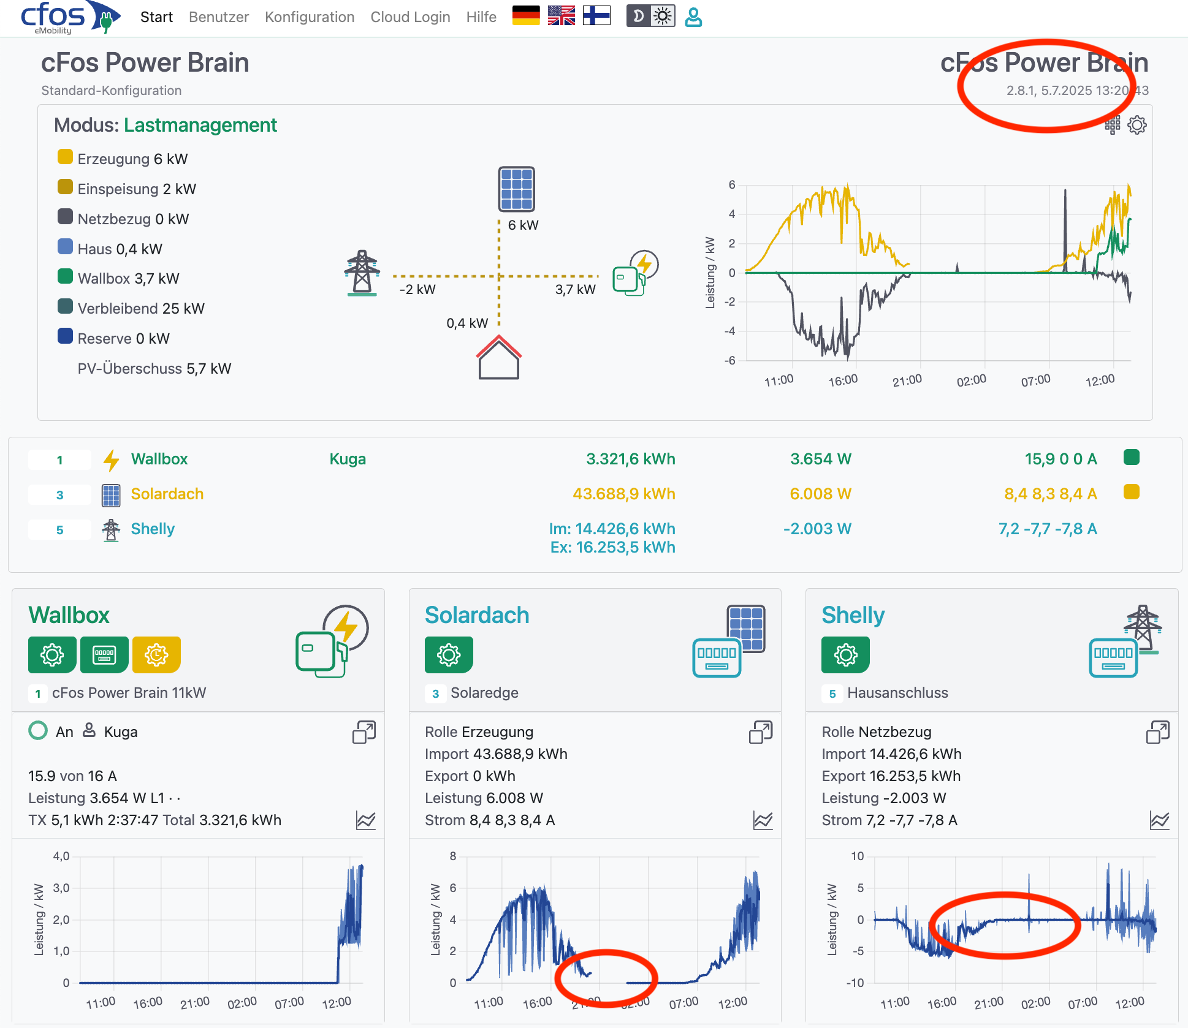This screenshot has height=1028, width=1188.
Task: Toggle the Wallbox An status circle
Action: 38,730
